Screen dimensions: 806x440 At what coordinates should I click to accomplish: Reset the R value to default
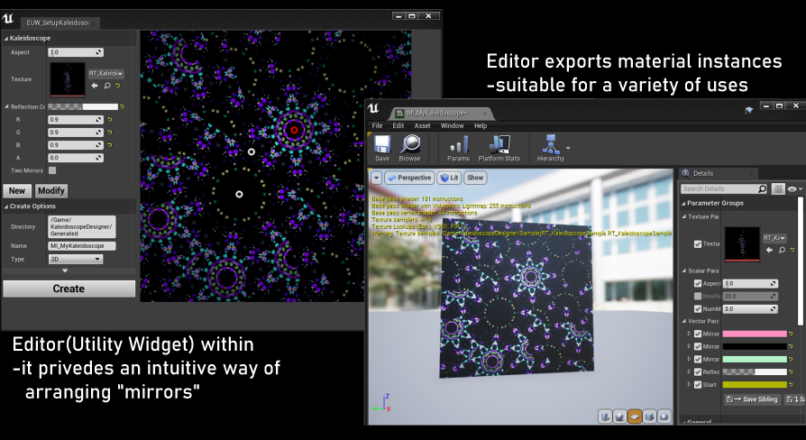tap(109, 120)
